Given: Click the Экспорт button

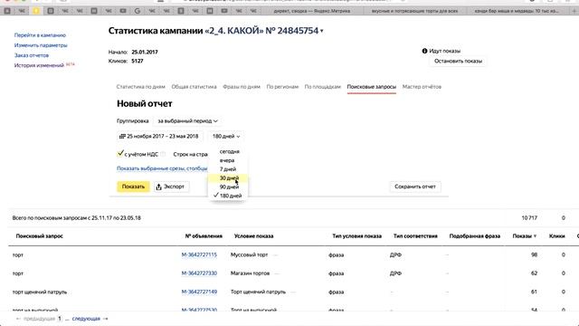Looking at the screenshot, I should tap(171, 187).
